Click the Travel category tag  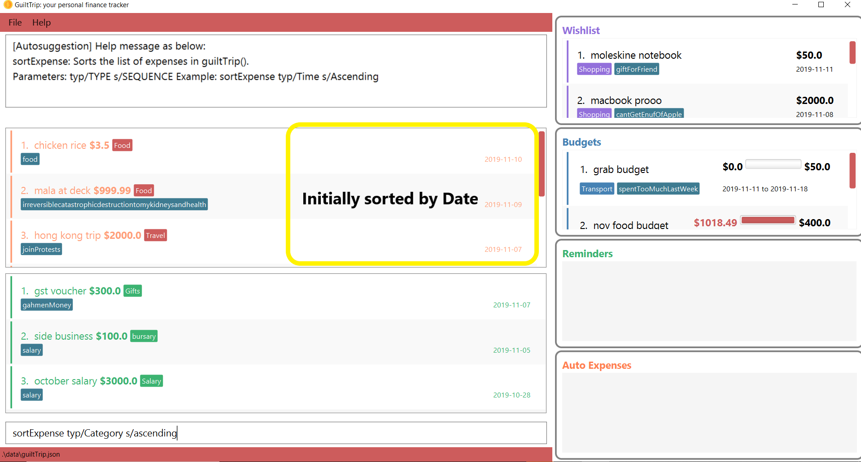coord(155,235)
